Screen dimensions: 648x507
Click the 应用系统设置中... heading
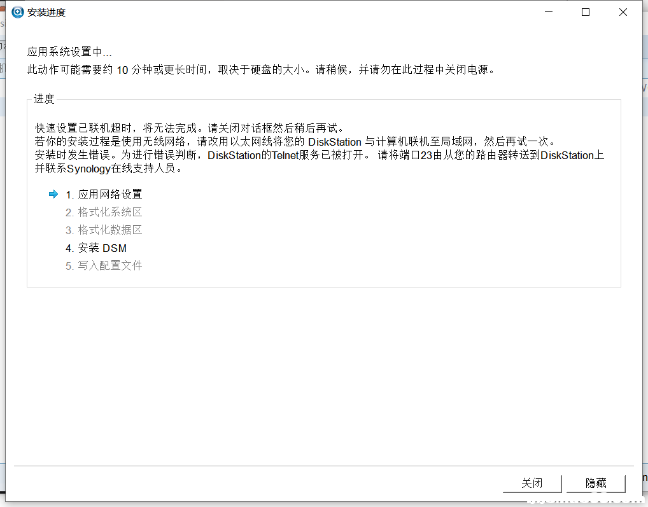(69, 52)
